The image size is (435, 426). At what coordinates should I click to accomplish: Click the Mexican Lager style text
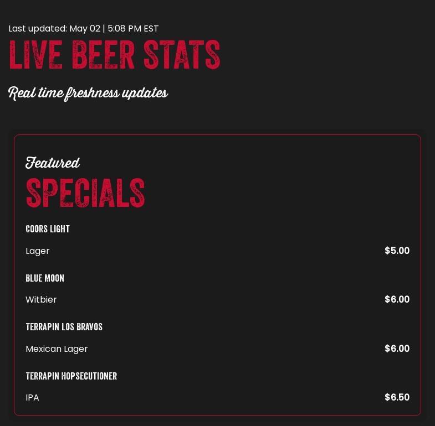pyautogui.click(x=57, y=349)
